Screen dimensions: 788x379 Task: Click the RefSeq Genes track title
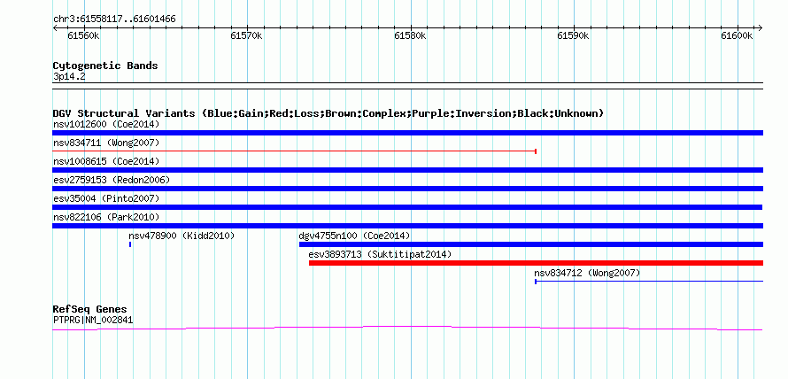pyautogui.click(x=89, y=309)
